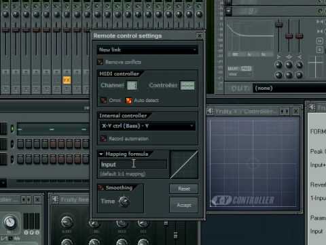Toggle the highlighted orange FX button in mixer
The width and height of the screenshot is (326, 245).
[67, 80]
